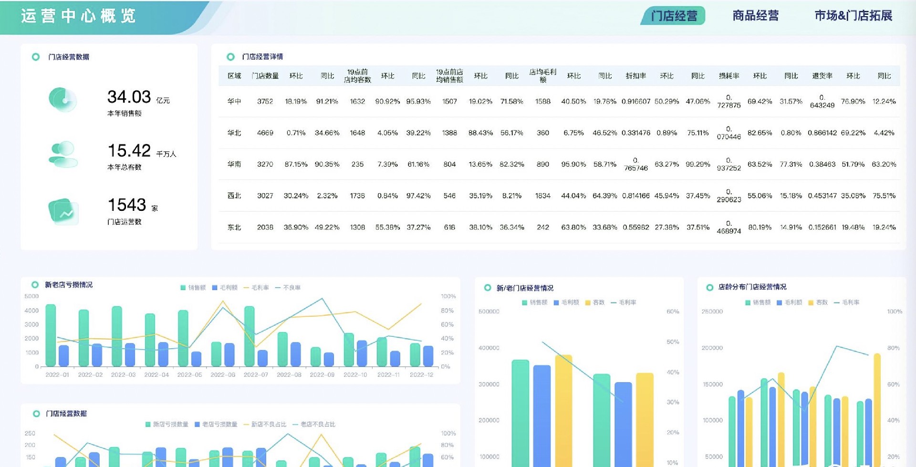Screen dimensions: 916x467
Task: Click the 折扣率 column header
Action: (x=636, y=76)
